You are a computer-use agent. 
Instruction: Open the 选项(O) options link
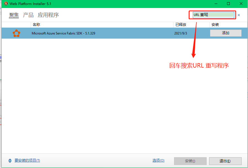click(158, 160)
